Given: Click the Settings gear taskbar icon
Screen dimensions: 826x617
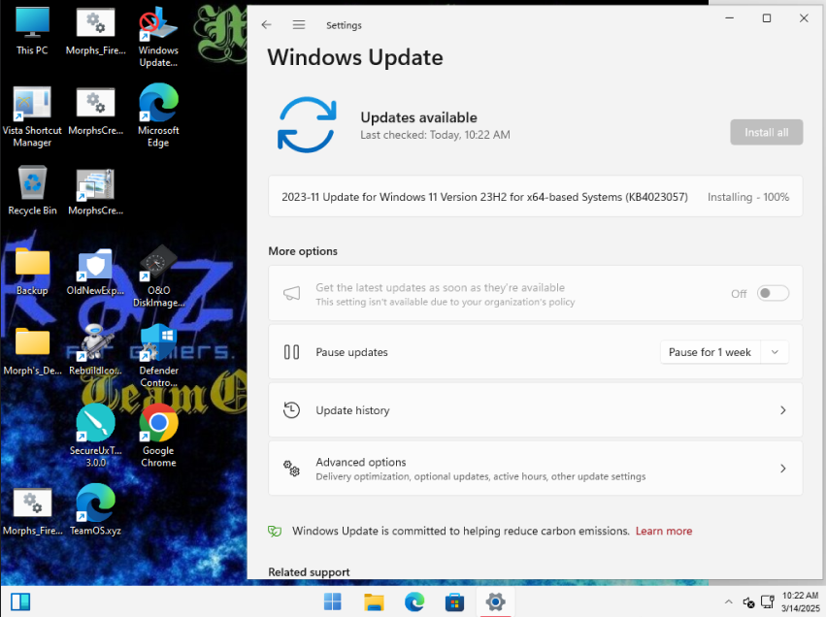Looking at the screenshot, I should click(495, 601).
